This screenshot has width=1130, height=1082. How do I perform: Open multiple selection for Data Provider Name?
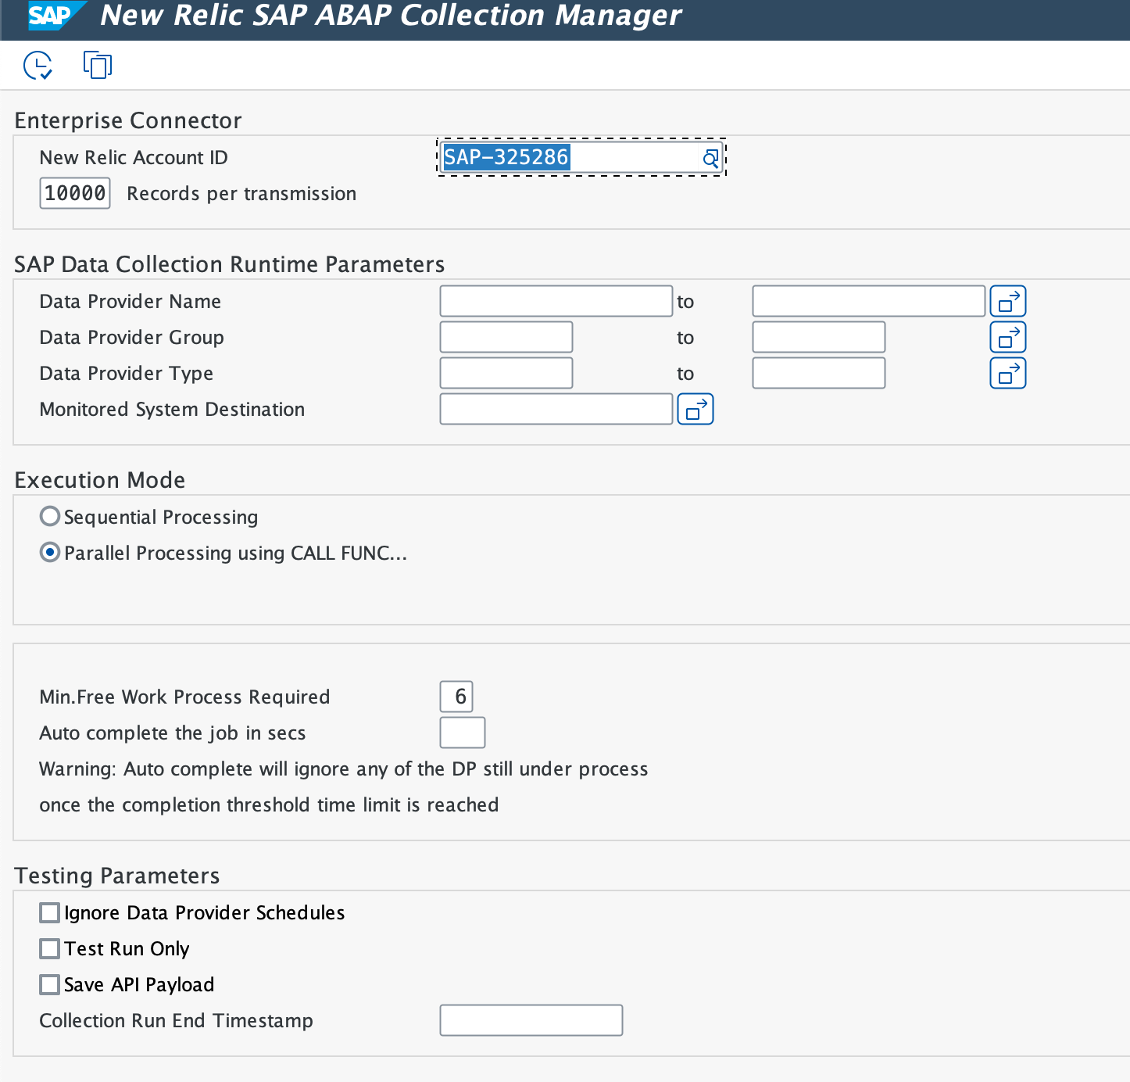click(1007, 302)
